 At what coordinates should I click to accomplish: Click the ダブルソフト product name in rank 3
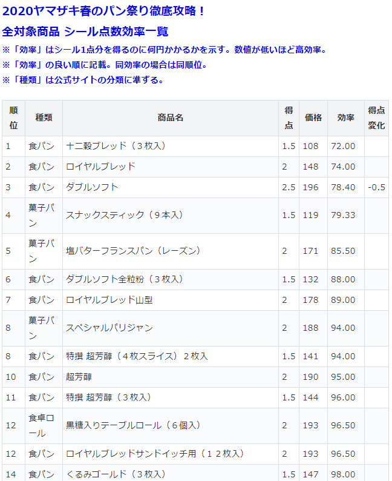click(92, 187)
